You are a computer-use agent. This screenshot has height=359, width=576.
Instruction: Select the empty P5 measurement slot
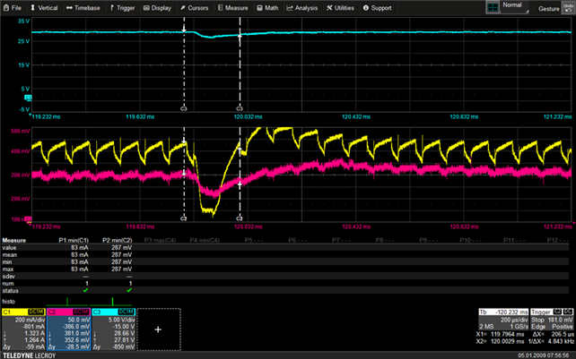coord(254,241)
